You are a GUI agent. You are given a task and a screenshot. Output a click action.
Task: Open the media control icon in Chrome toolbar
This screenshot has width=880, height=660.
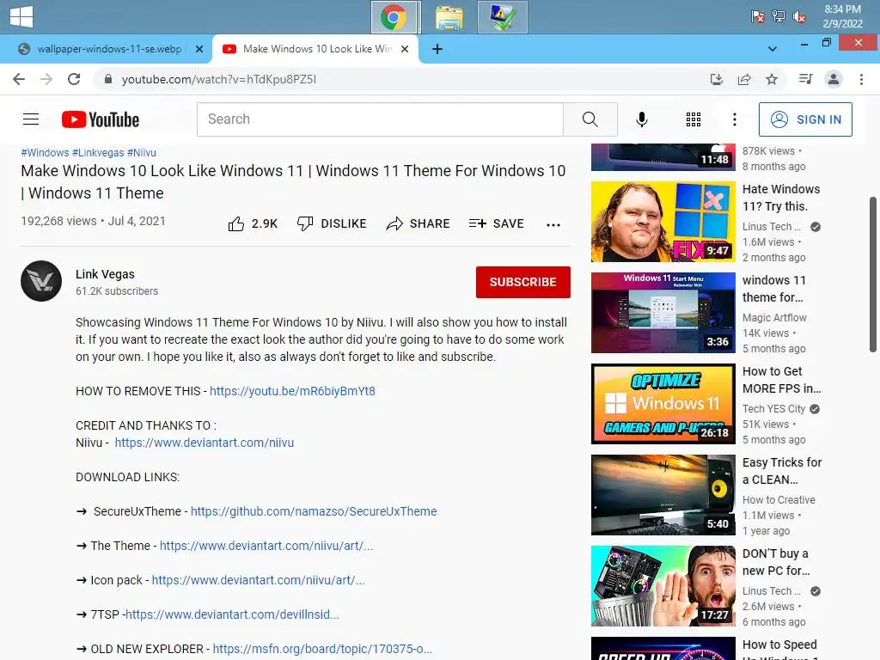(805, 79)
